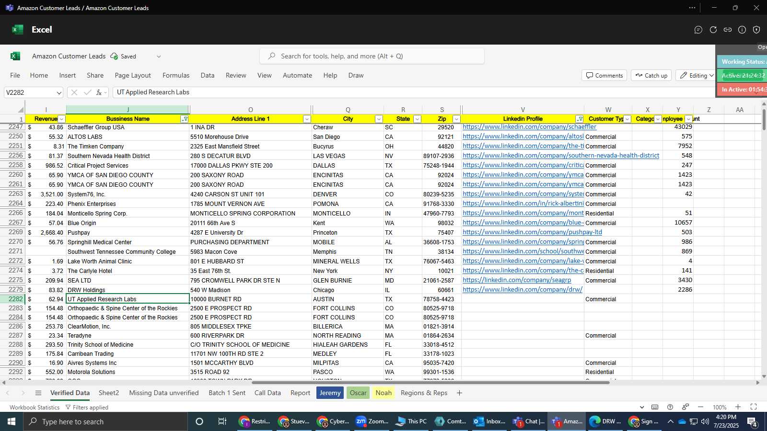Open the Insert ribbon tab

[x=68, y=76]
